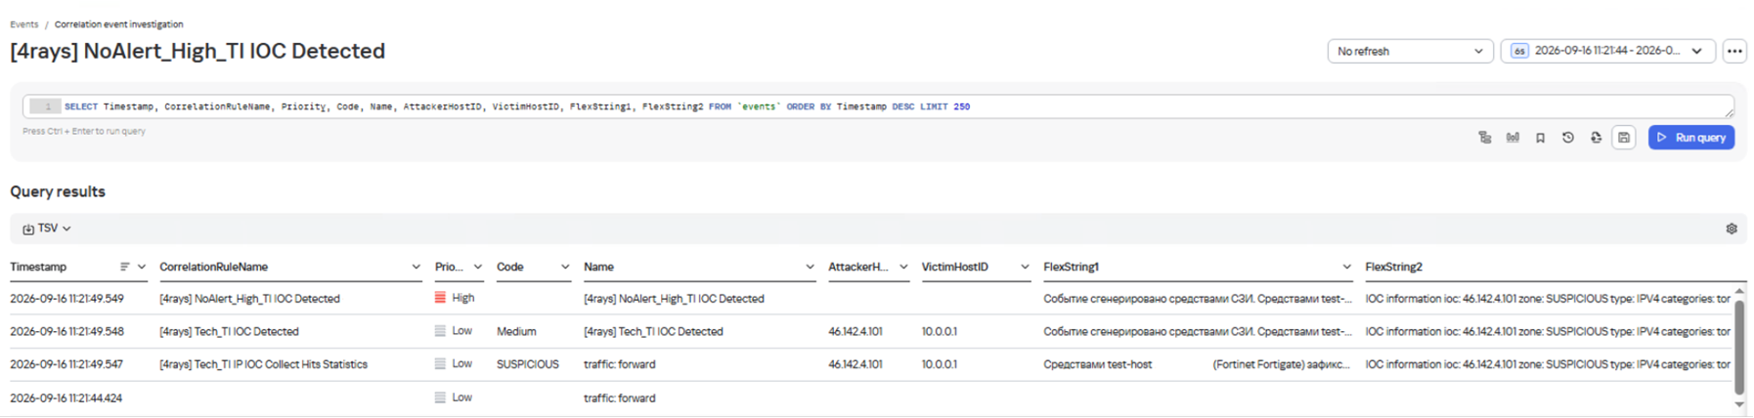Click the 6s duration badge

[1519, 51]
